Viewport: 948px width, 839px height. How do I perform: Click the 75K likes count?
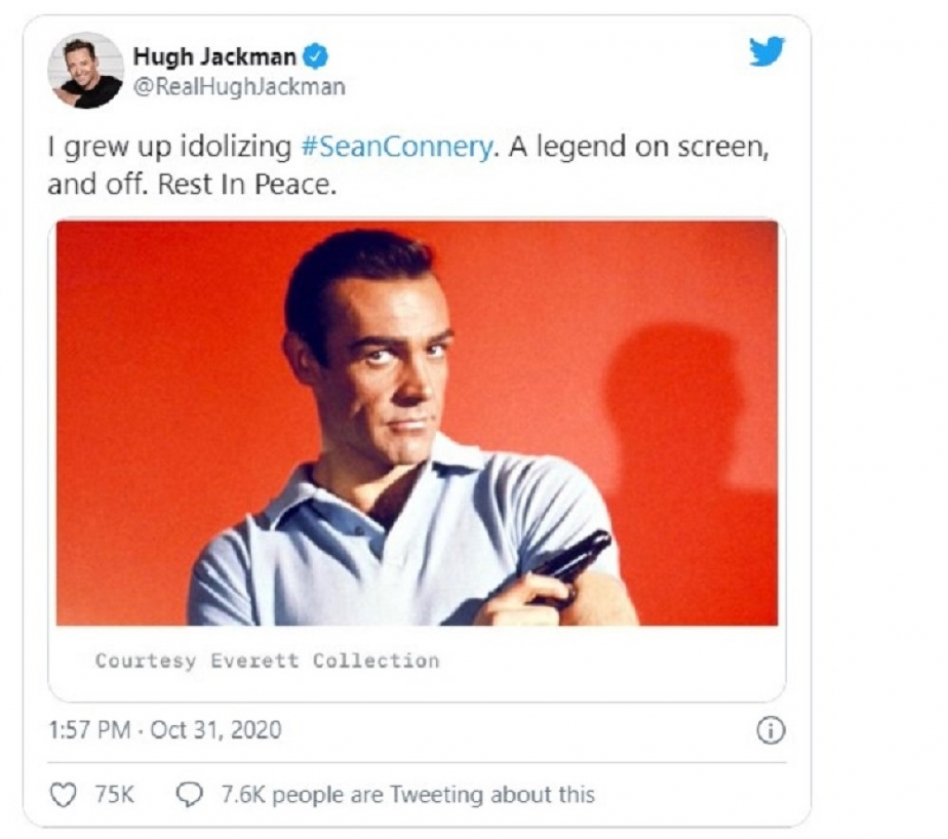pyautogui.click(x=114, y=795)
